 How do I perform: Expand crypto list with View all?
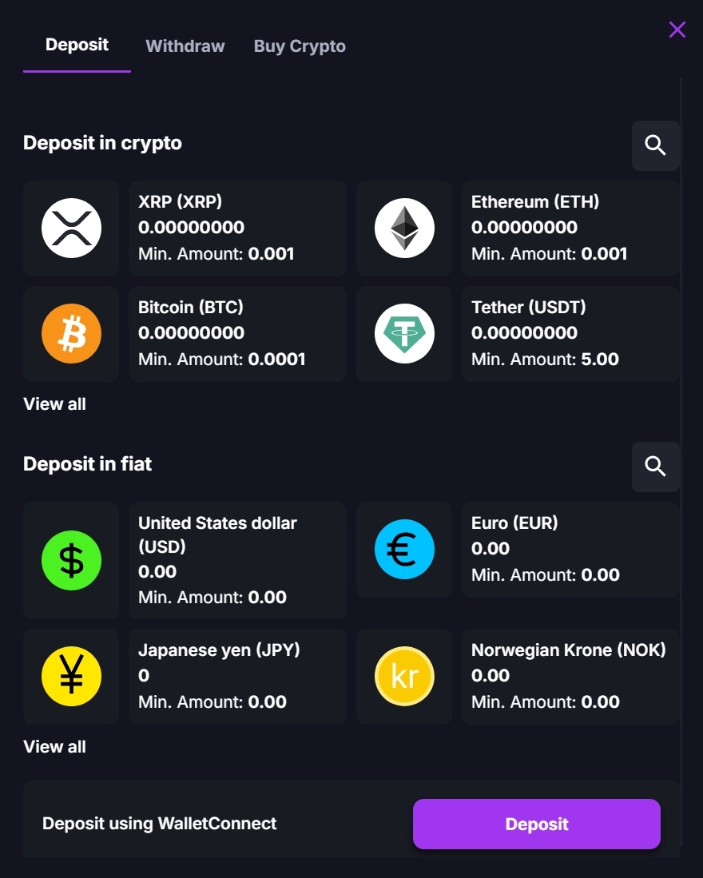coord(54,404)
